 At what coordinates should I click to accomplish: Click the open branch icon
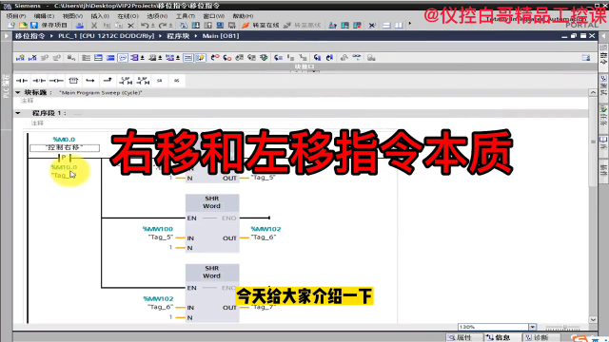[x=90, y=81]
